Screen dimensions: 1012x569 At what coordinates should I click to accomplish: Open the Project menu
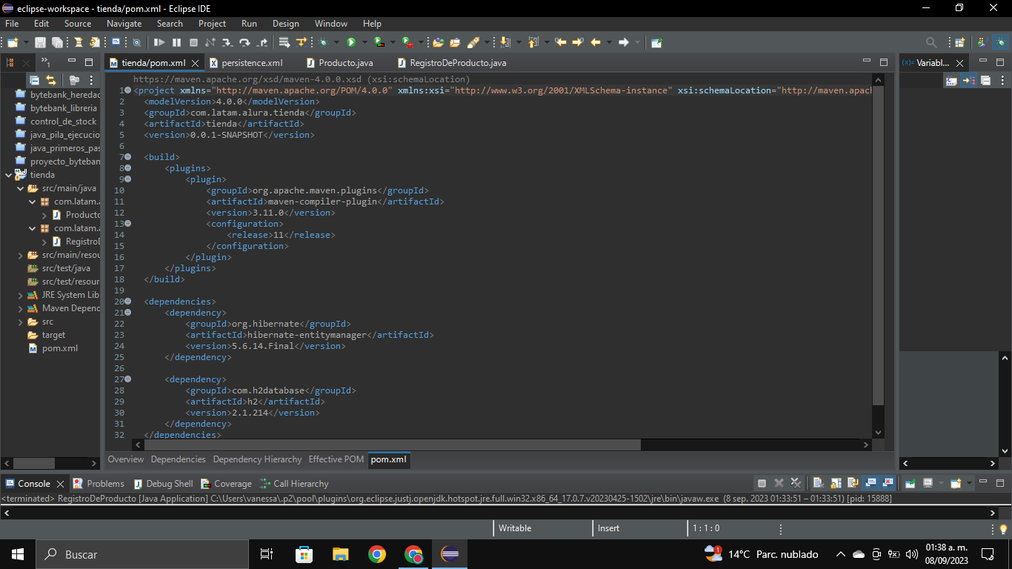(x=212, y=24)
